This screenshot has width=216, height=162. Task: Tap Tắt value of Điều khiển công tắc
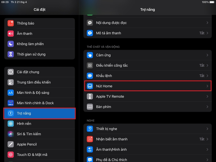[x=202, y=65]
